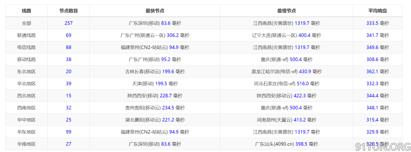Click node count 27
The width and height of the screenshot is (411, 152).
click(68, 144)
